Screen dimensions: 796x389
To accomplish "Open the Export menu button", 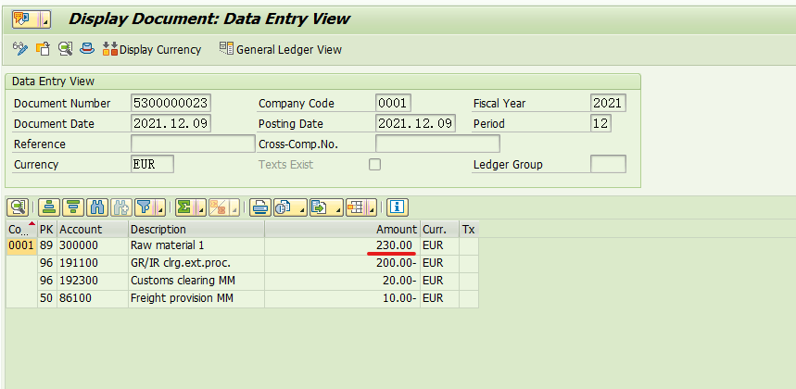I will (x=326, y=207).
